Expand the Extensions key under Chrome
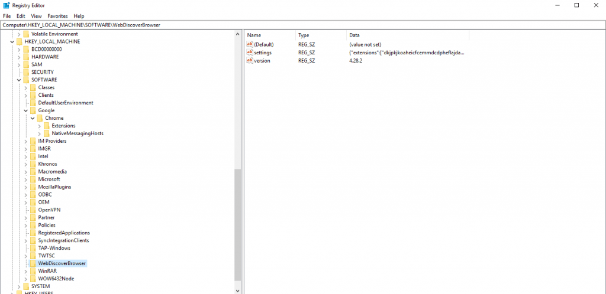Viewport: 606px width, 294px height. point(40,126)
